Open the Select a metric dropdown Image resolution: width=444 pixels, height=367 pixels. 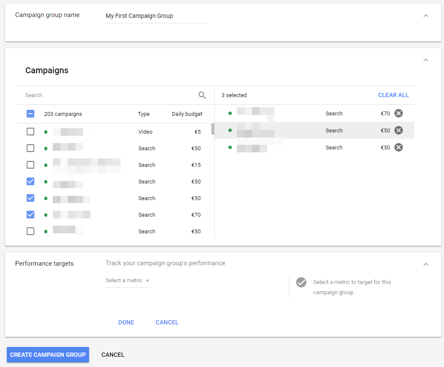pyautogui.click(x=126, y=280)
